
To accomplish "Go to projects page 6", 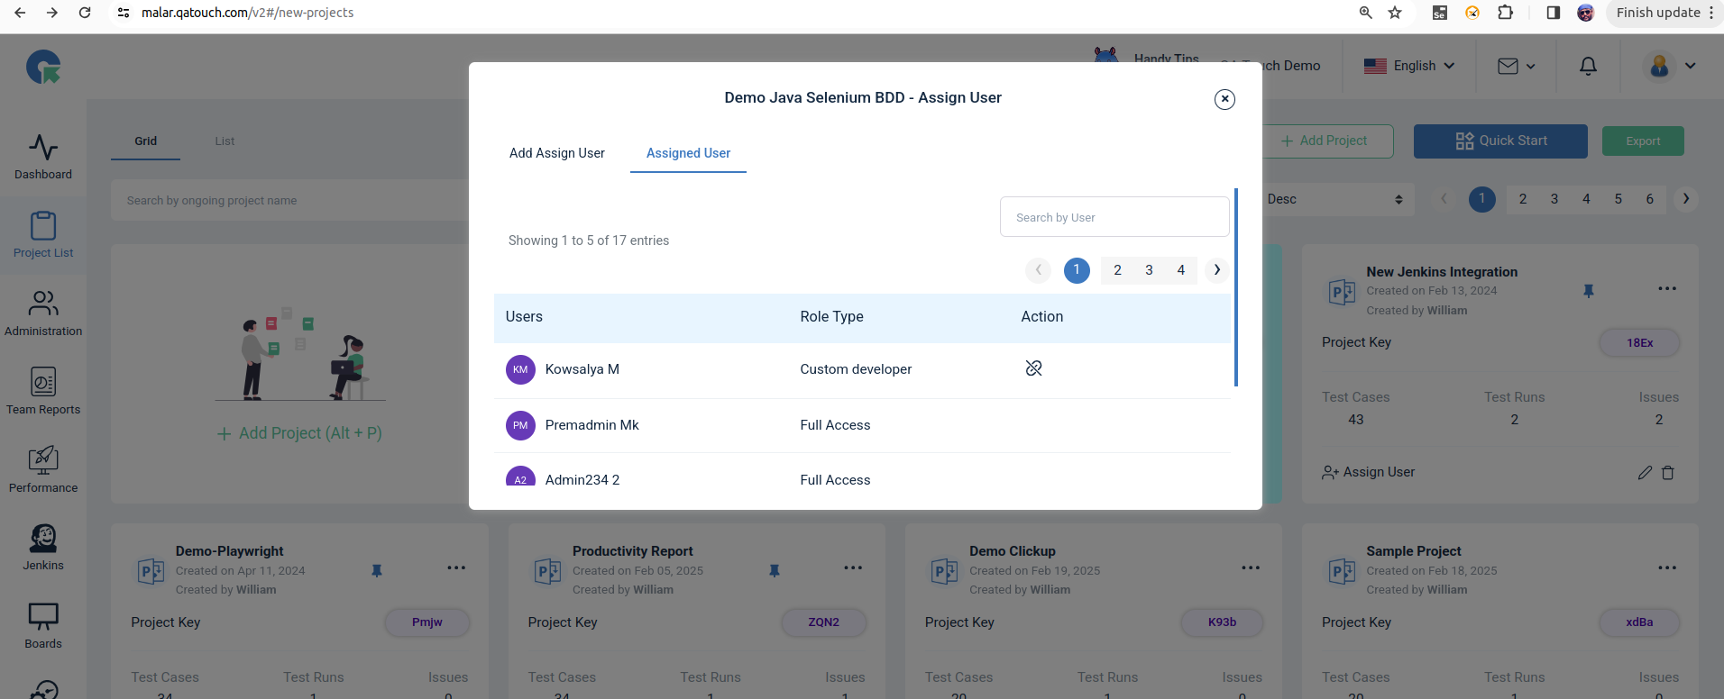I will [1650, 199].
